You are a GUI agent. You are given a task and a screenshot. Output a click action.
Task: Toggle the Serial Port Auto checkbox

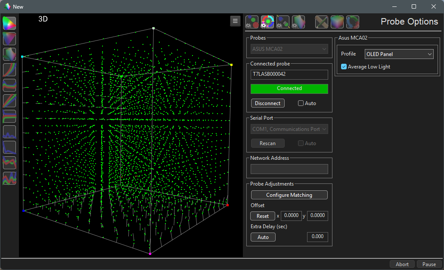pyautogui.click(x=301, y=143)
